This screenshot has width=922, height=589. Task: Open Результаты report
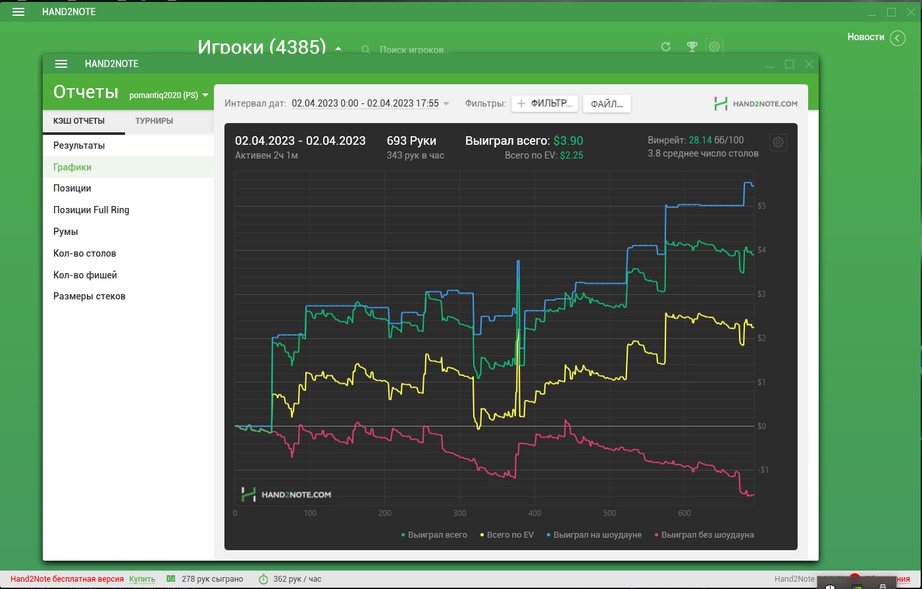click(x=128, y=145)
